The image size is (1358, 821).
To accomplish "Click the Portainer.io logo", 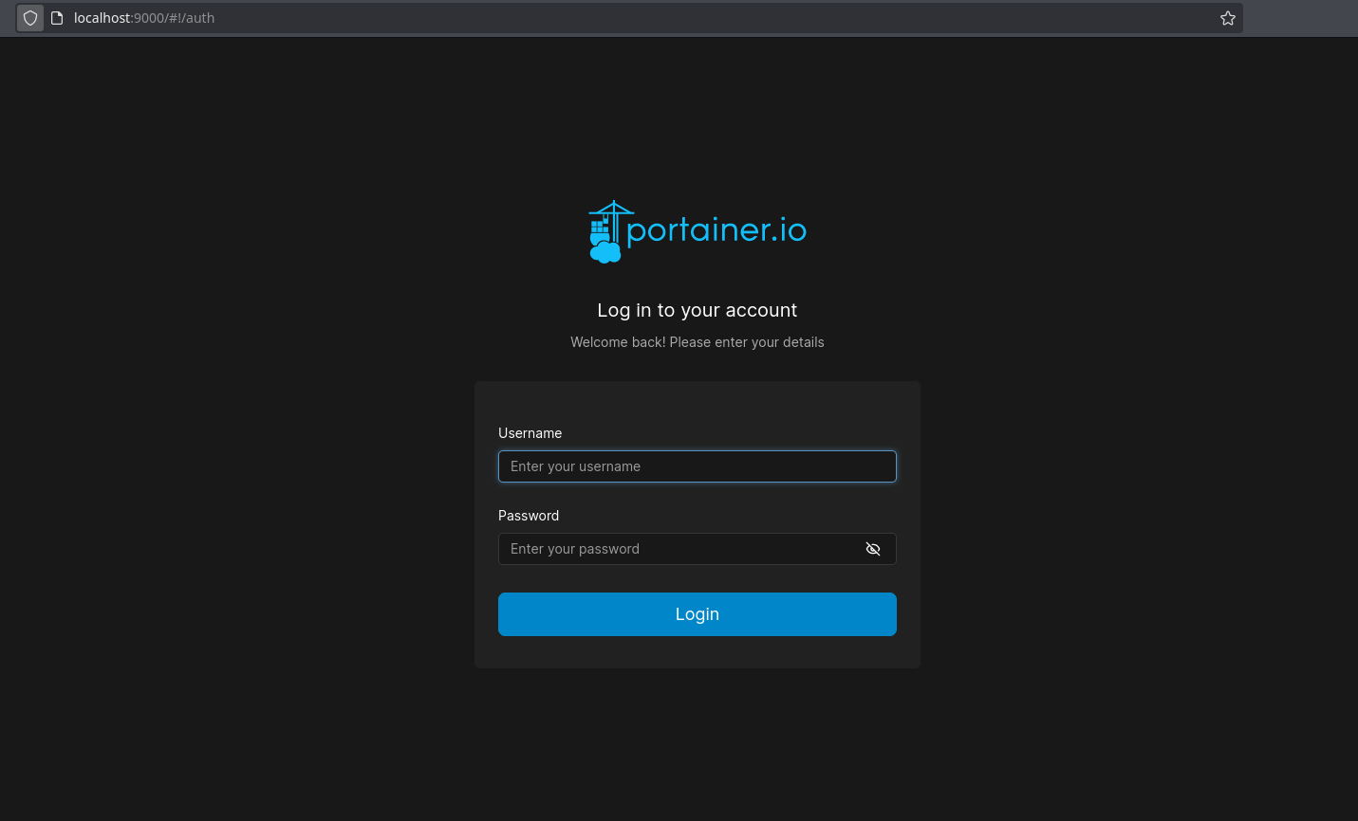I will 697,231.
